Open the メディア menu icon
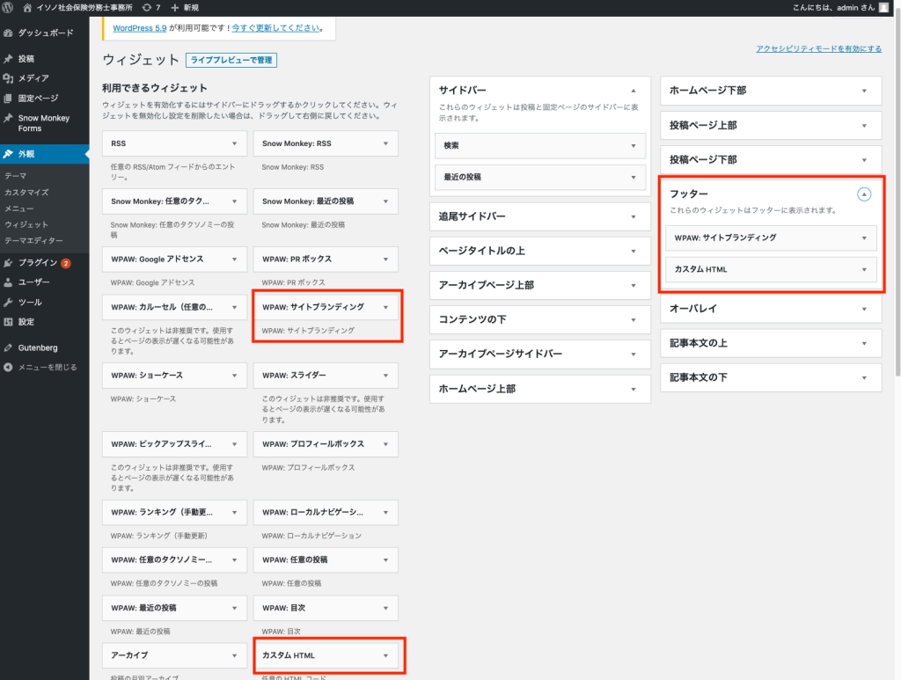The height and width of the screenshot is (680, 901). click(x=8, y=78)
